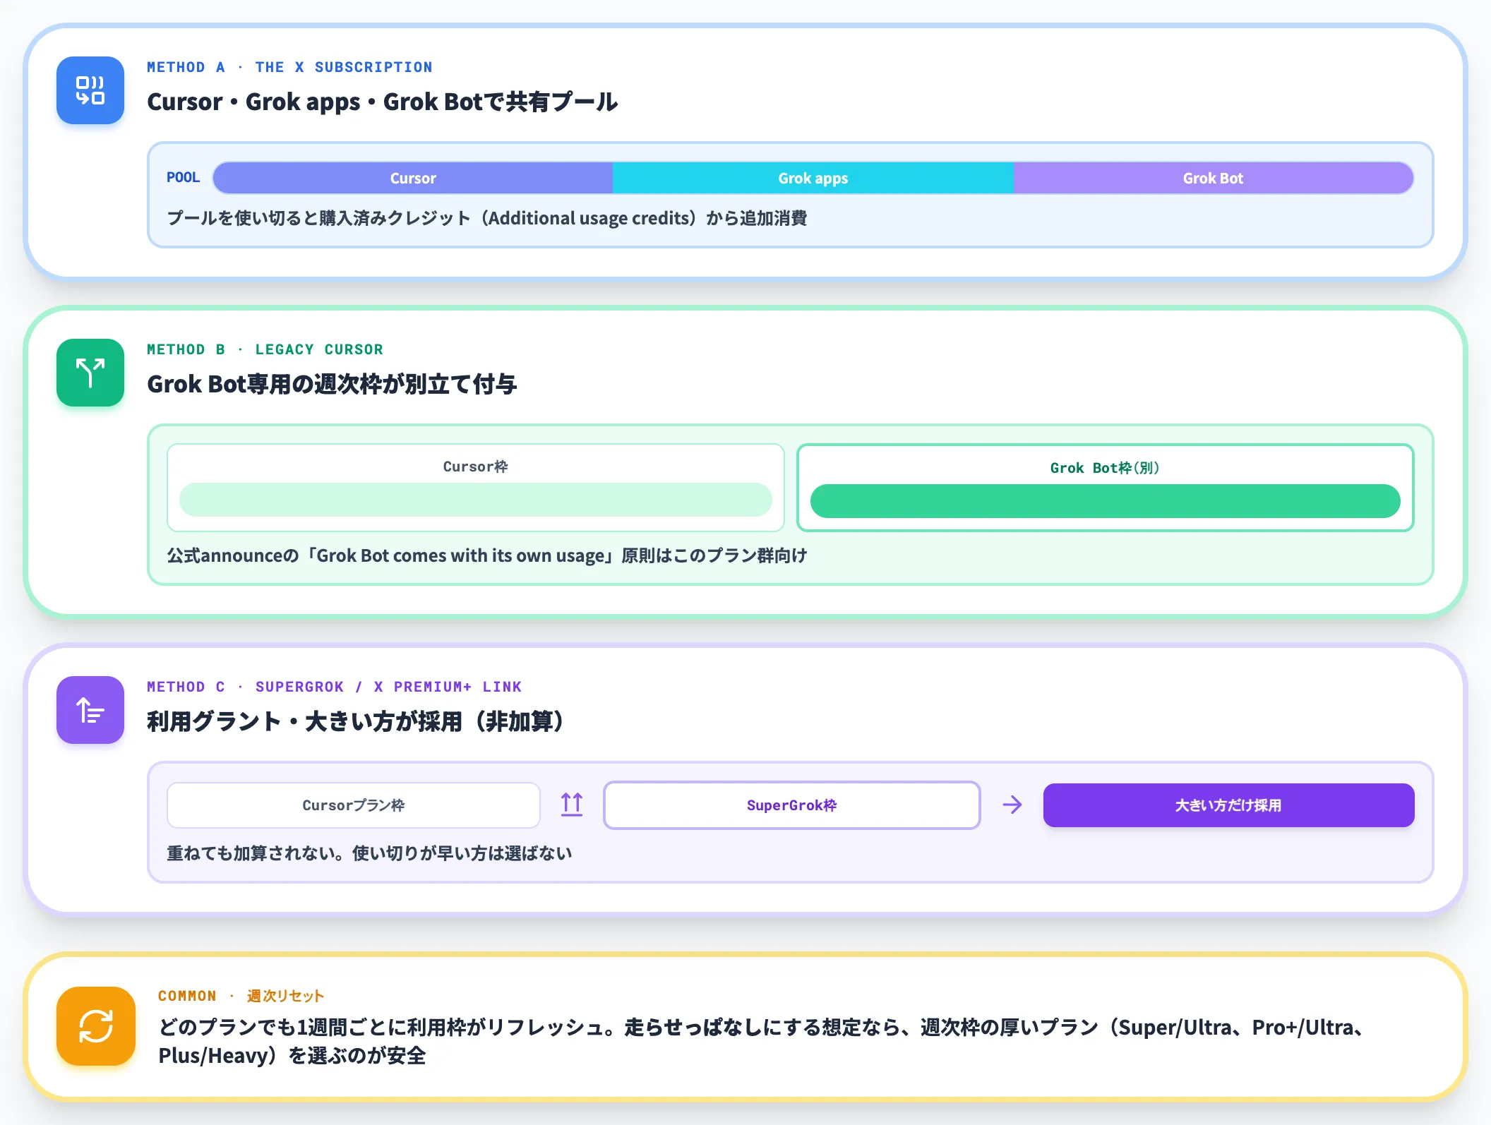This screenshot has width=1491, height=1125.
Task: Click the 公式announce Grok Bot own usage note
Action: pyautogui.click(x=487, y=555)
